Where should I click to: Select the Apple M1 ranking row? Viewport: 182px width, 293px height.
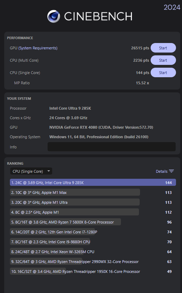93,212
